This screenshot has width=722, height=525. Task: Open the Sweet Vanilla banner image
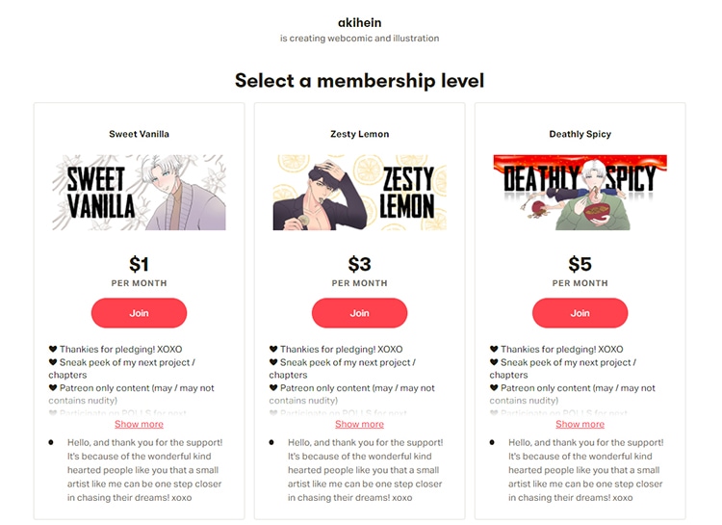[139, 193]
